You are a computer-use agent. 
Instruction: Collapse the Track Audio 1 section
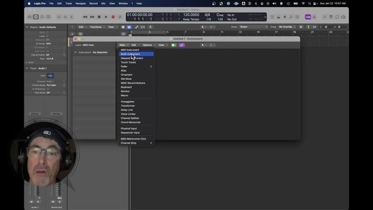click(x=27, y=68)
